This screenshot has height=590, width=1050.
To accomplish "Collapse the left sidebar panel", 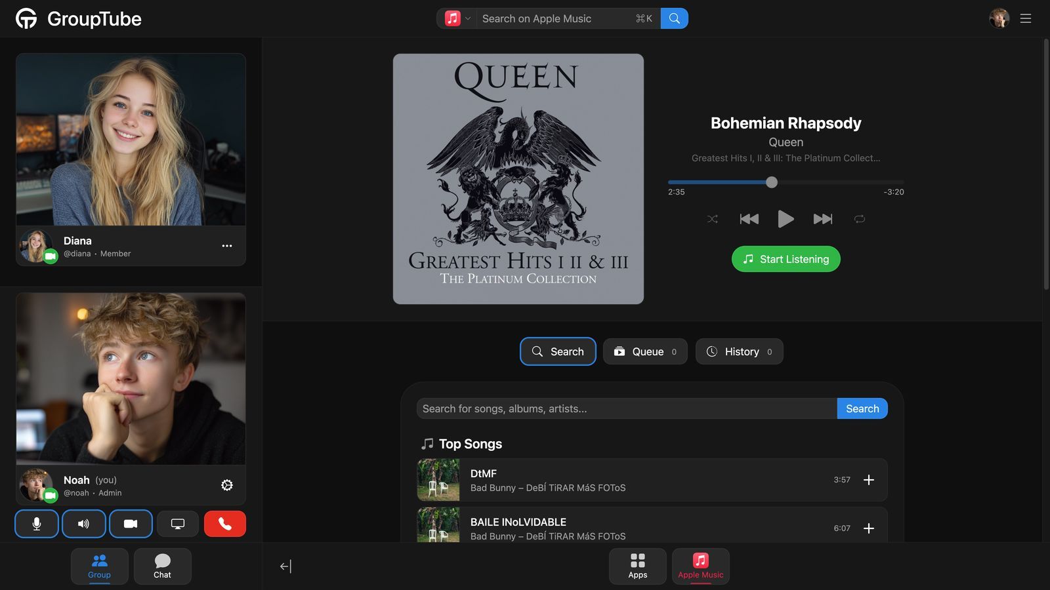I will 285,566.
